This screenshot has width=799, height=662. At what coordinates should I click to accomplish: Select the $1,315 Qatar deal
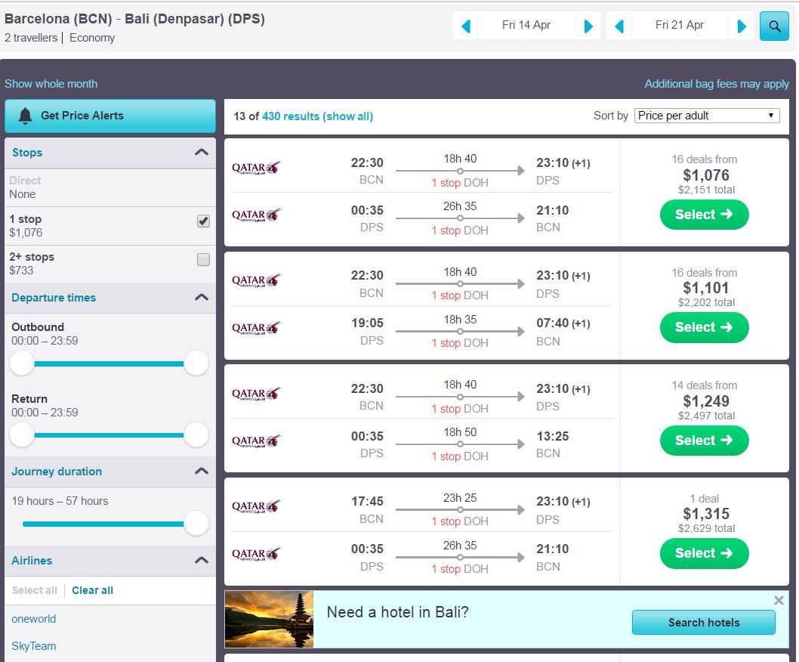coord(704,553)
